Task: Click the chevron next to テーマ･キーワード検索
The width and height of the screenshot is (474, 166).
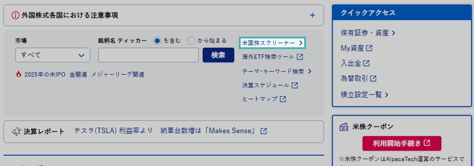Action: [x=310, y=71]
